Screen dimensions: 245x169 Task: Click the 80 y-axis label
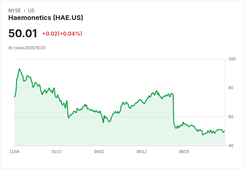click(231, 88)
